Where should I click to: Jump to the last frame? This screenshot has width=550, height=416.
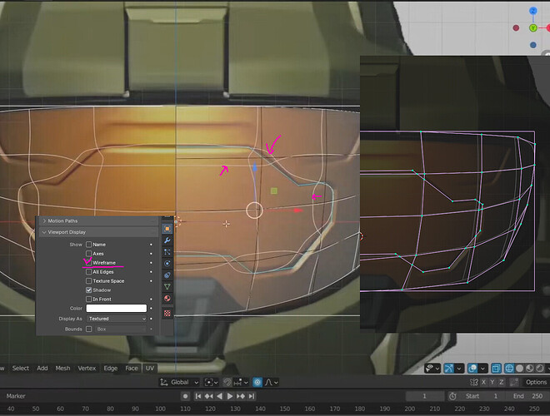coord(251,396)
